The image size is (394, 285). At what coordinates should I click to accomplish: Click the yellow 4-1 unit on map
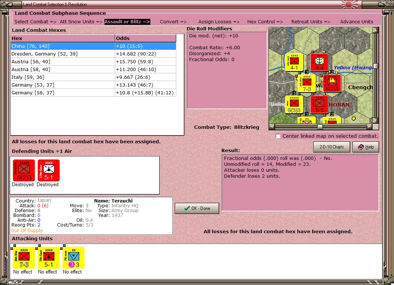[x=294, y=62]
